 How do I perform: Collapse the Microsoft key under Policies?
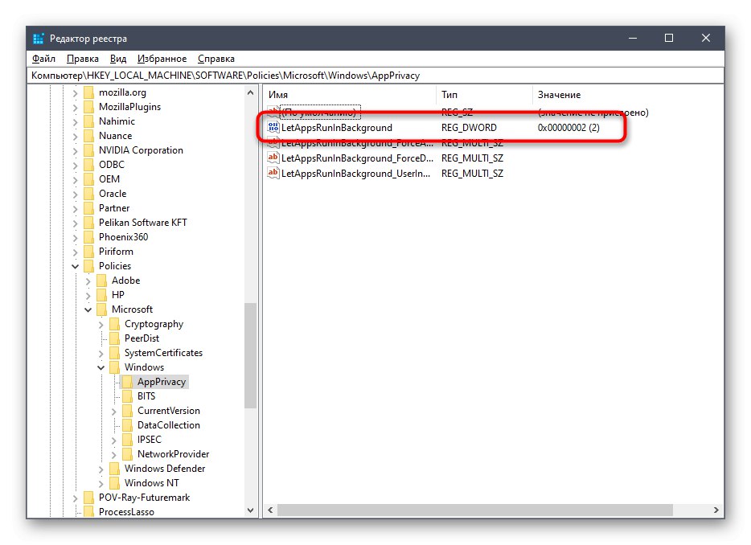88,309
